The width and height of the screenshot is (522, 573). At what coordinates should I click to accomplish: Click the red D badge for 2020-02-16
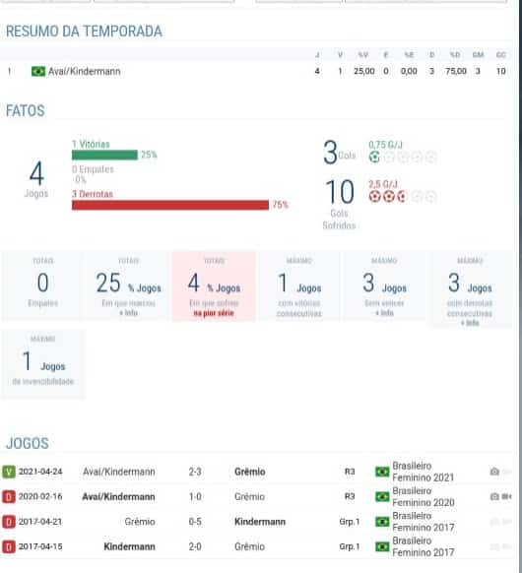coord(9,496)
